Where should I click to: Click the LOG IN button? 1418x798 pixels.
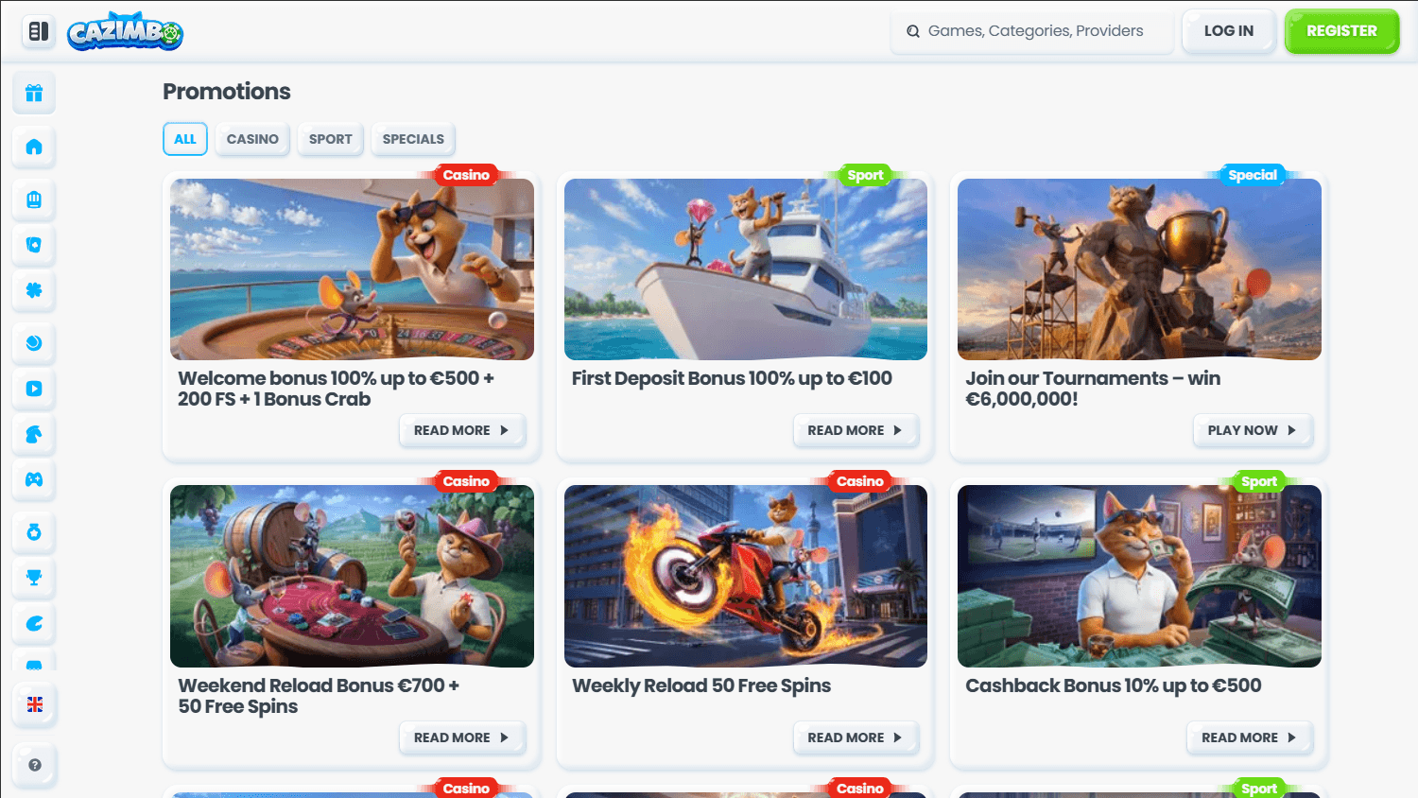[1229, 31]
